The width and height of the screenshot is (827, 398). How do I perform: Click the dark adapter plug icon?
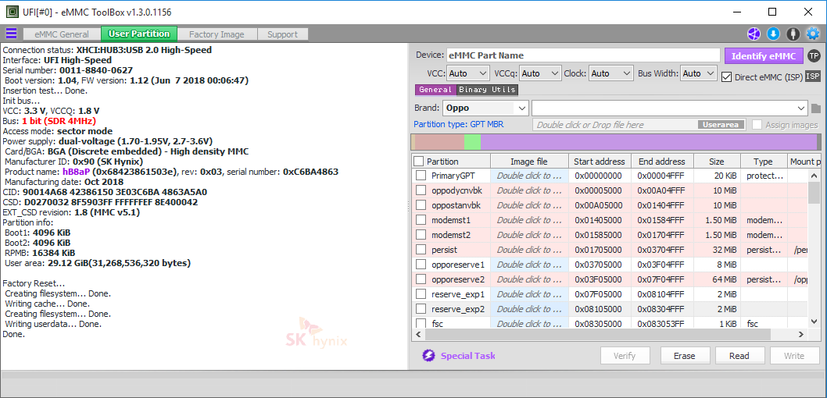(x=793, y=34)
